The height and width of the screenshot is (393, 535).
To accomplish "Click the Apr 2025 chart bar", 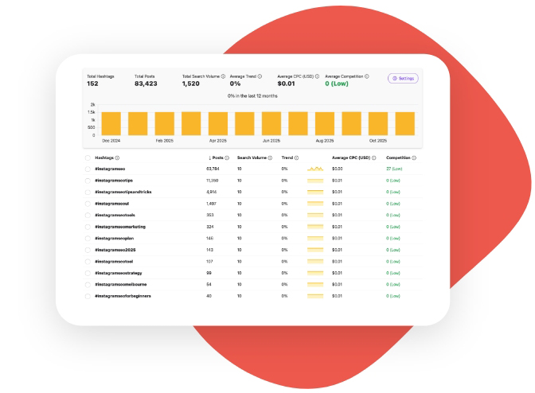I will coord(218,124).
